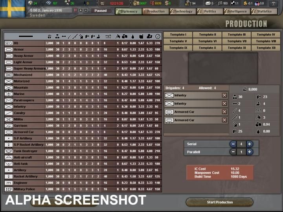Select the Paratroopers unit icon

point(9,100)
